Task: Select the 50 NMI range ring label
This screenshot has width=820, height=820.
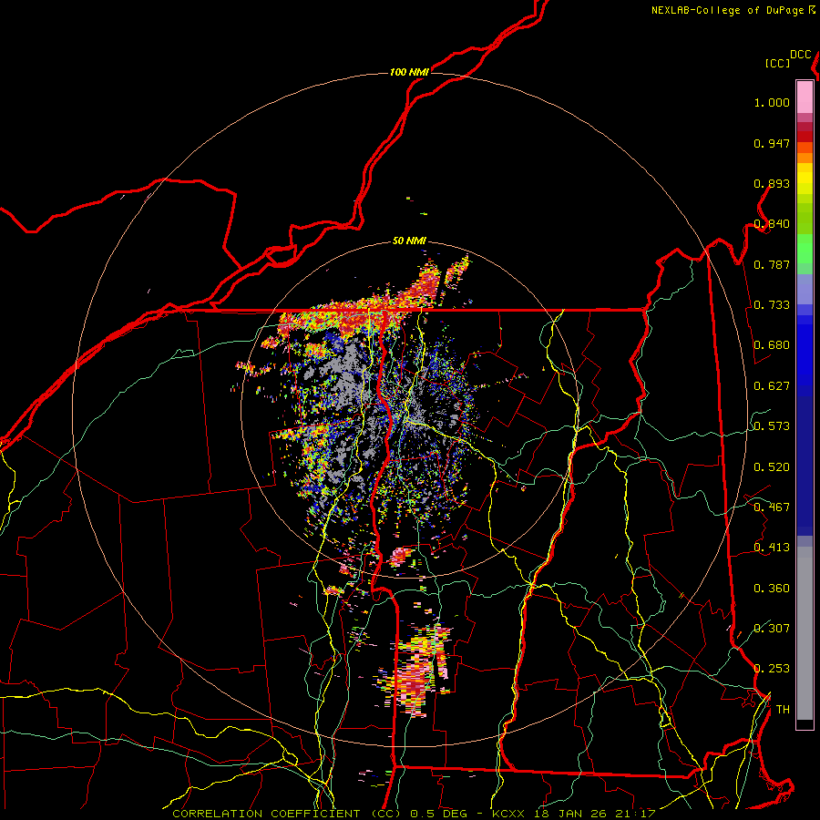Action: (x=409, y=241)
